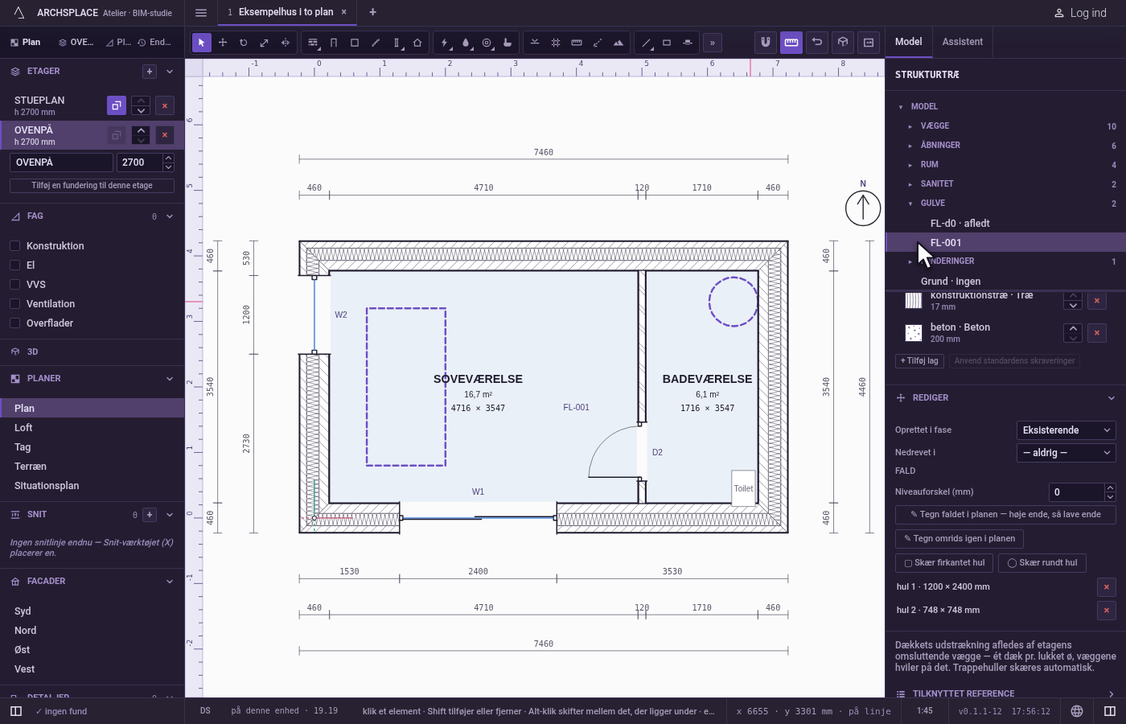
Task: Toggle the magnet snapping icon
Action: coord(766,43)
